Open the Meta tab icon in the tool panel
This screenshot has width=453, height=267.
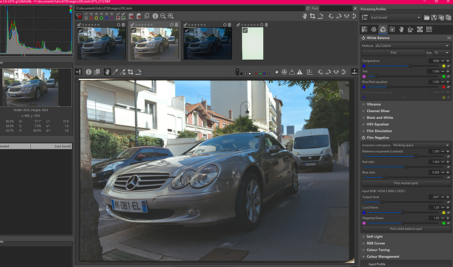(x=429, y=29)
